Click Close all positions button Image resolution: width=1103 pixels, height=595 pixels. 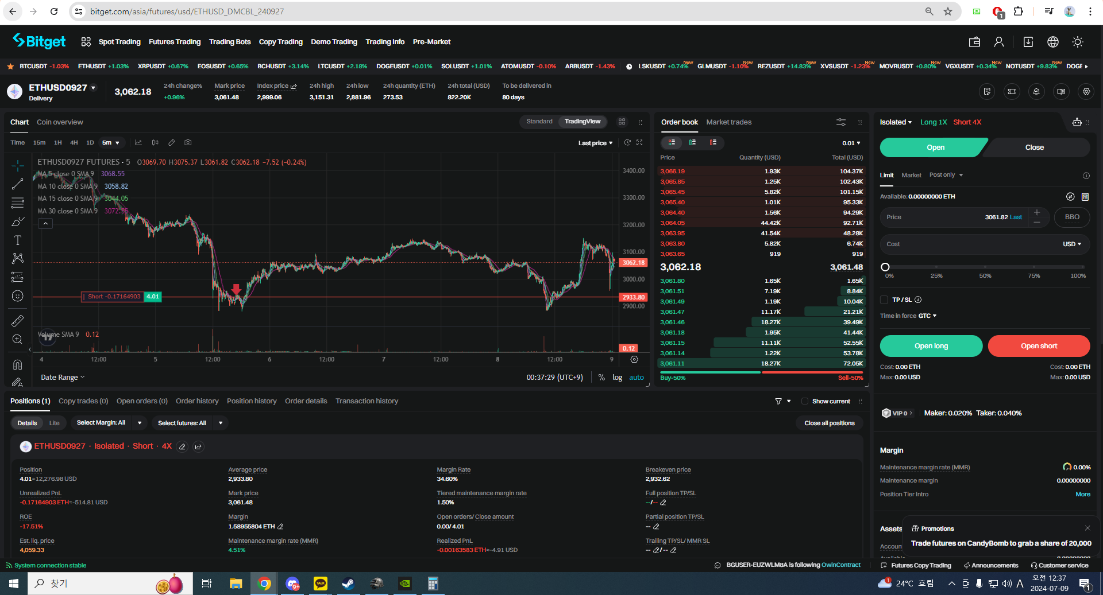(829, 423)
